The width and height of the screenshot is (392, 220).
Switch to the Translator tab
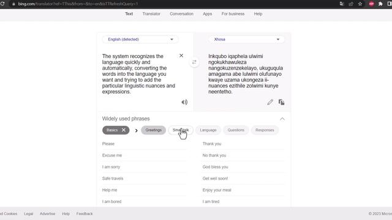click(x=151, y=14)
